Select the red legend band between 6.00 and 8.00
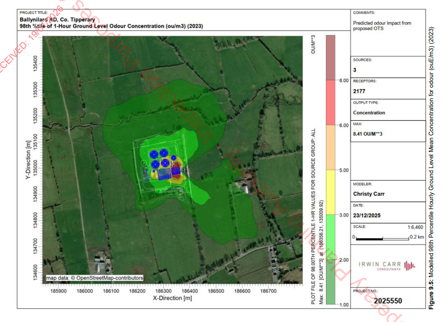 coord(330,102)
